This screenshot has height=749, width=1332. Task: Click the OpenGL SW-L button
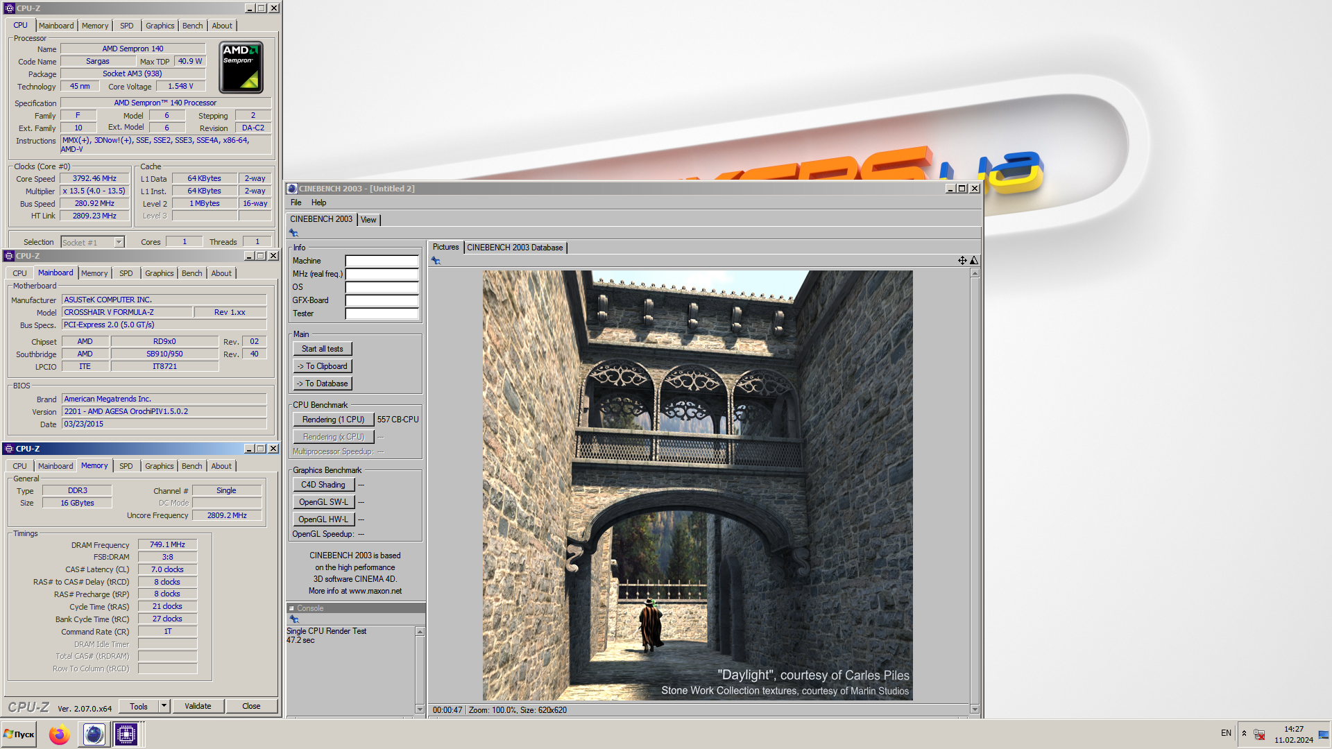click(x=323, y=502)
